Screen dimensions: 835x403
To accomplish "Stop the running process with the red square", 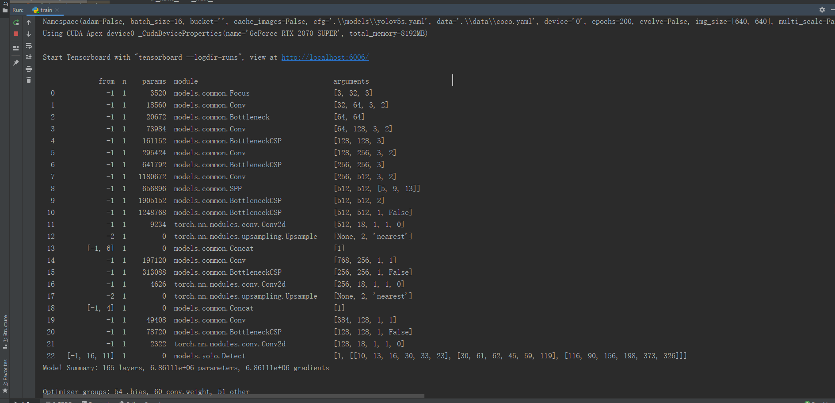I will pos(16,34).
